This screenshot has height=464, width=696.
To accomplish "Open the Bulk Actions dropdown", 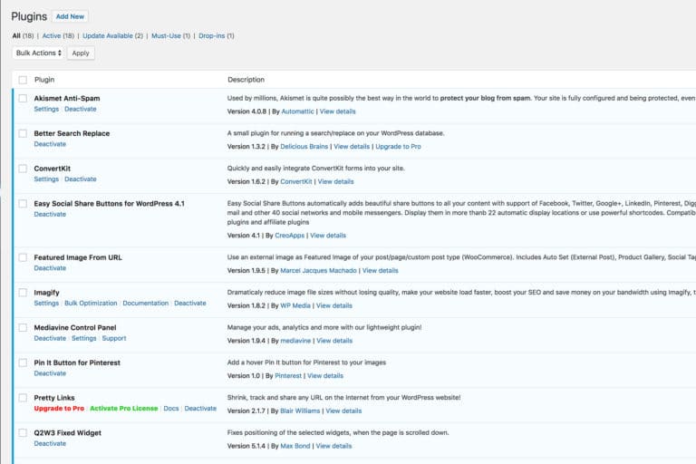I will tap(38, 53).
